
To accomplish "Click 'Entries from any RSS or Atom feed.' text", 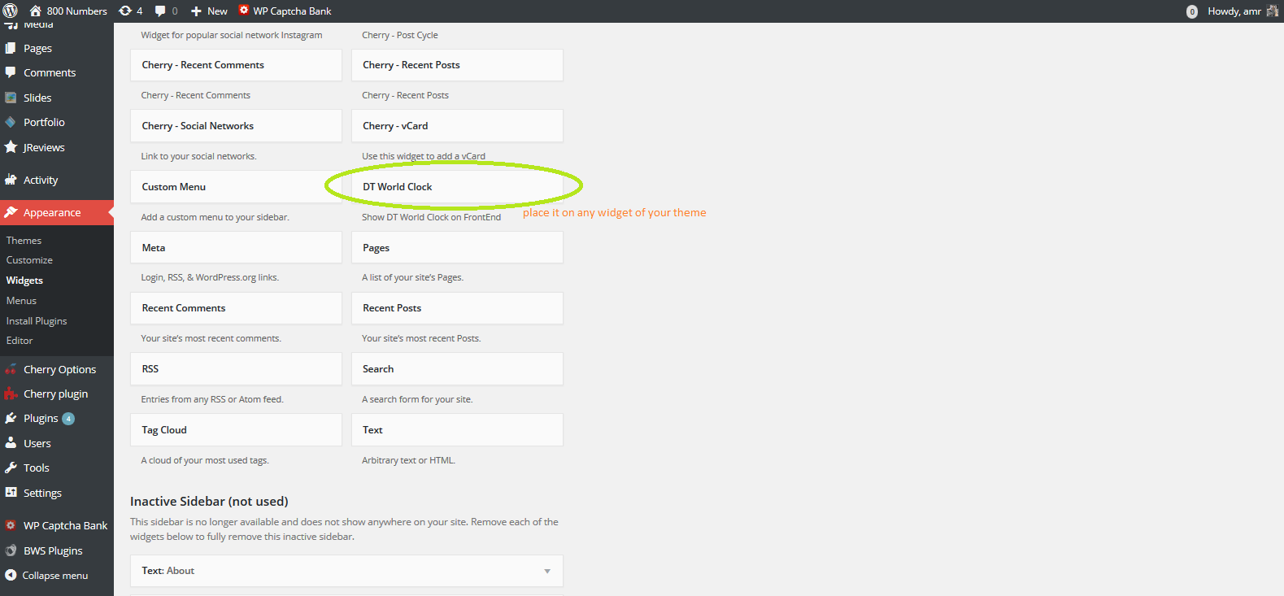I will coord(212,399).
